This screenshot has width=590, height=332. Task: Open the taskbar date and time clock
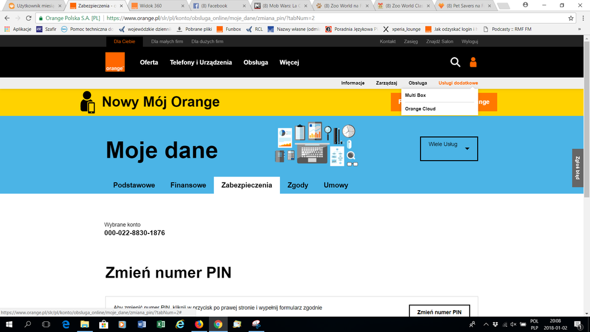[555, 324]
